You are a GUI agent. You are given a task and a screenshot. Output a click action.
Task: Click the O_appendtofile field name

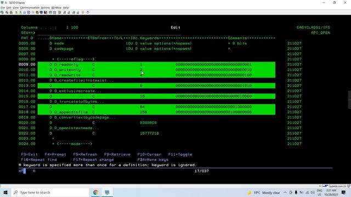point(71,112)
